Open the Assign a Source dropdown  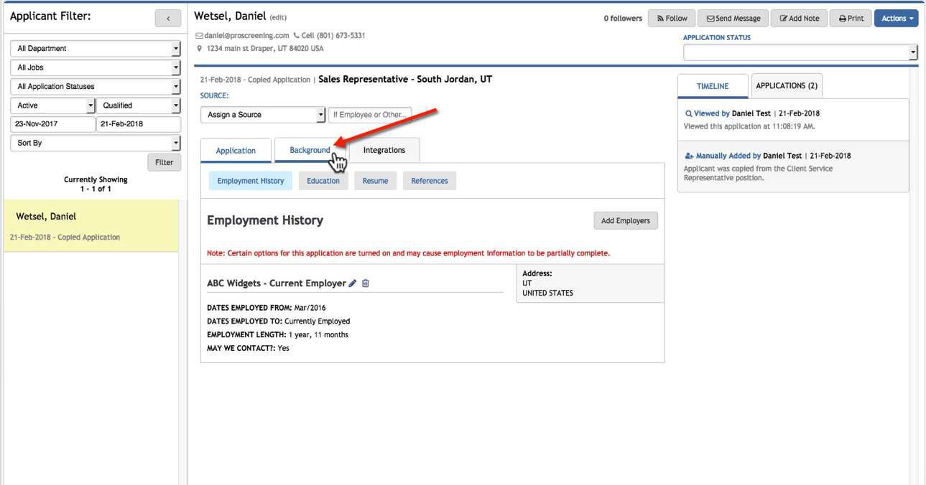pyautogui.click(x=263, y=115)
